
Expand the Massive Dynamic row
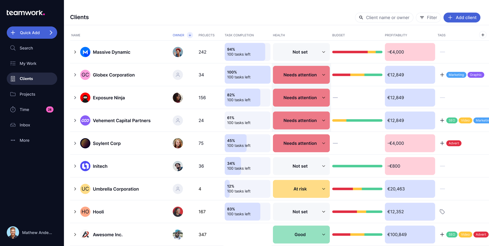click(75, 52)
